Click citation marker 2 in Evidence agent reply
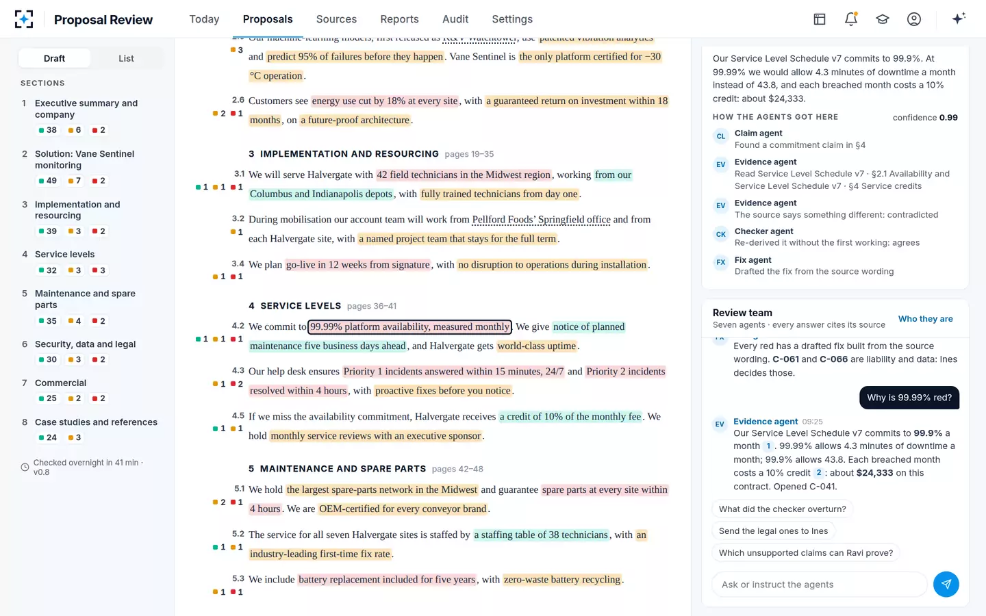Screen dimensions: 986x616 818,473
